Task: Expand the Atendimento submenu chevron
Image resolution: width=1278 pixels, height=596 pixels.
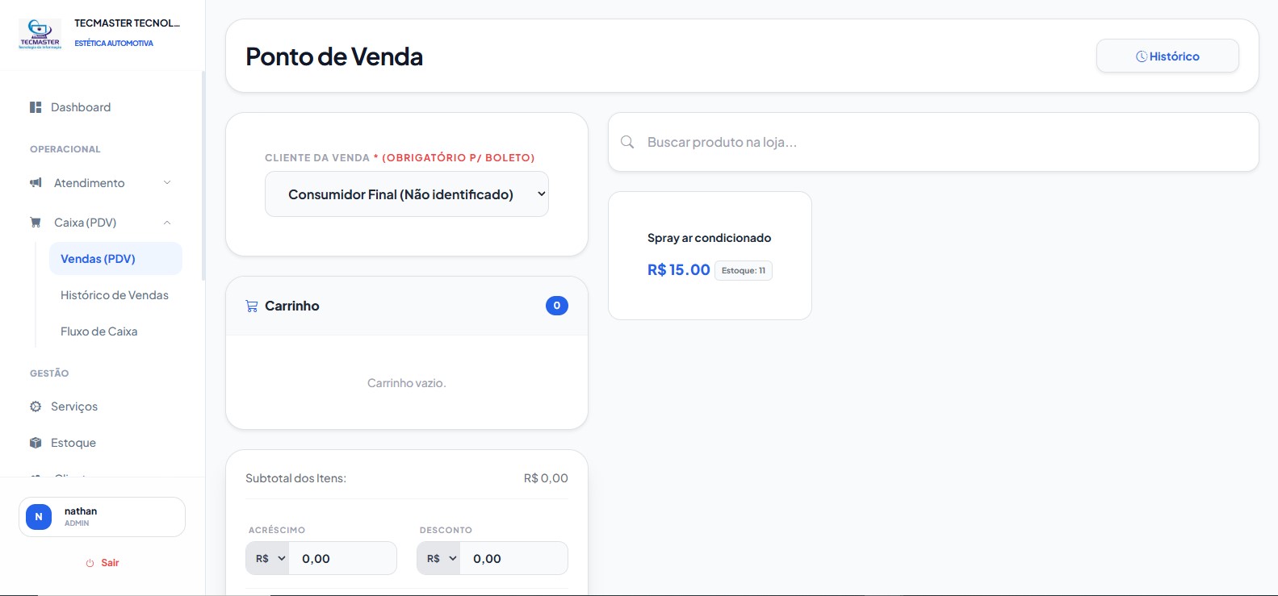Action: click(167, 183)
